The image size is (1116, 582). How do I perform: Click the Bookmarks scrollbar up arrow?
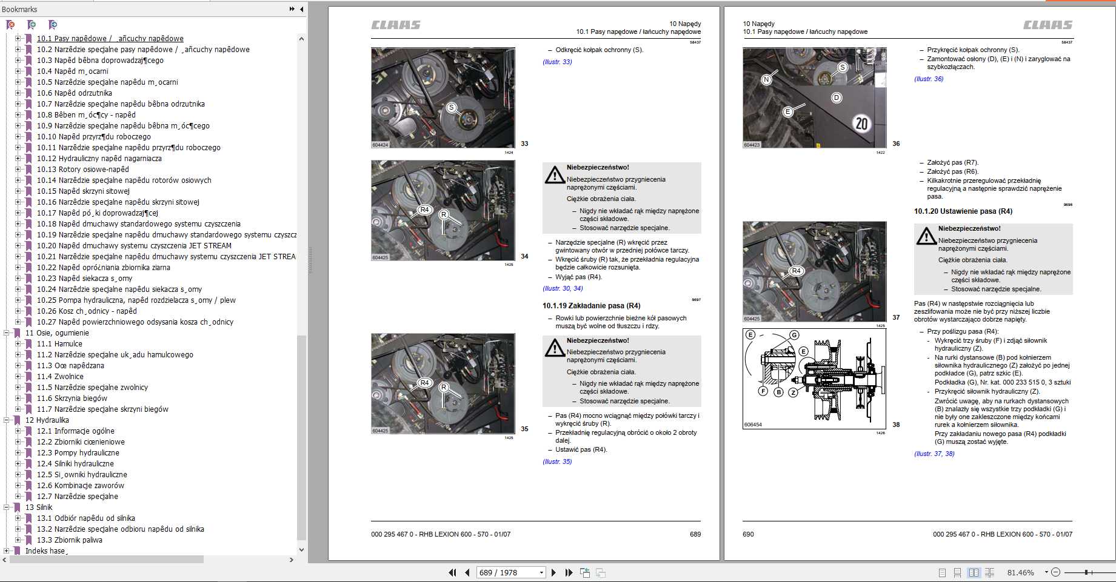(x=301, y=38)
